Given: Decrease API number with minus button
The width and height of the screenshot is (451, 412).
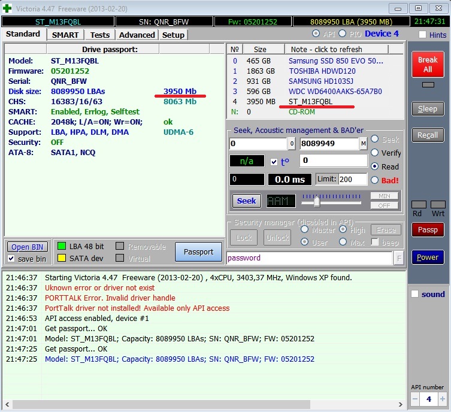Looking at the screenshot, I should point(415,399).
